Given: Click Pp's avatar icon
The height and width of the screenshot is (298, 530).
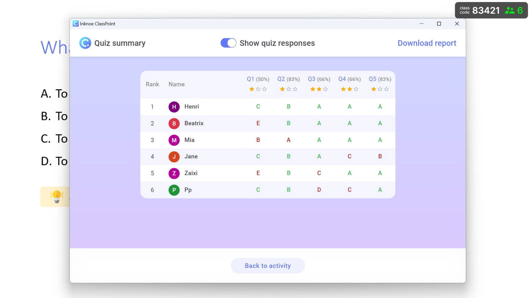Looking at the screenshot, I should (174, 190).
